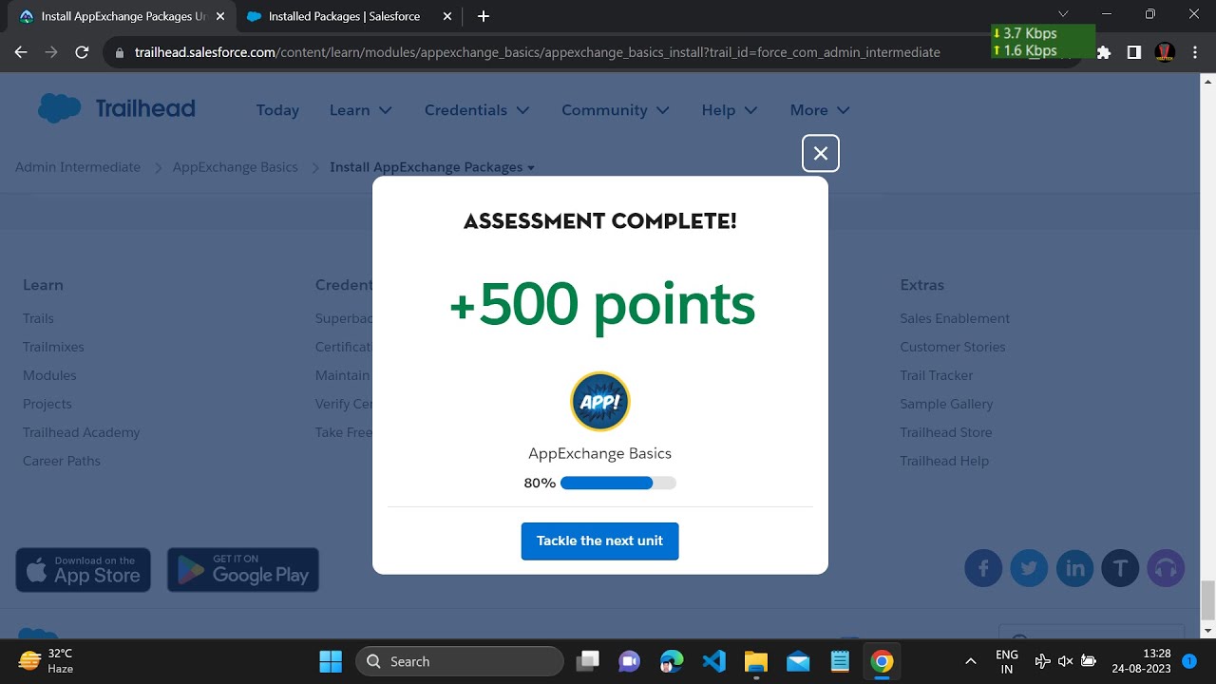Toggle the browser side panel icon
This screenshot has width=1216, height=684.
pos(1133,52)
